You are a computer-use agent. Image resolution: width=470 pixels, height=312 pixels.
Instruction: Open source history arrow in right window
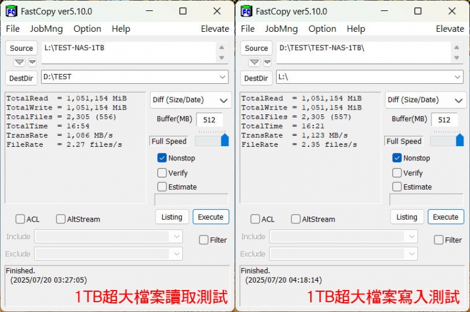255,62
